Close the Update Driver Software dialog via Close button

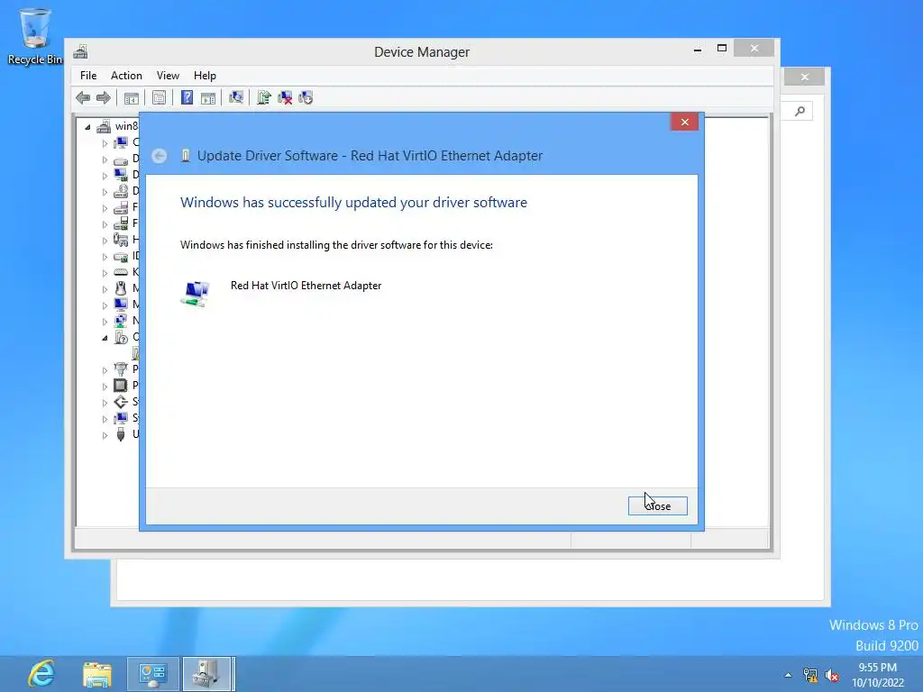coord(657,506)
